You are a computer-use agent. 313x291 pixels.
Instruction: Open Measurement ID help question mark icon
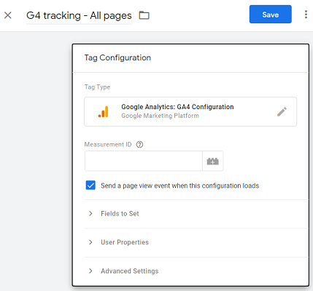pyautogui.click(x=139, y=145)
